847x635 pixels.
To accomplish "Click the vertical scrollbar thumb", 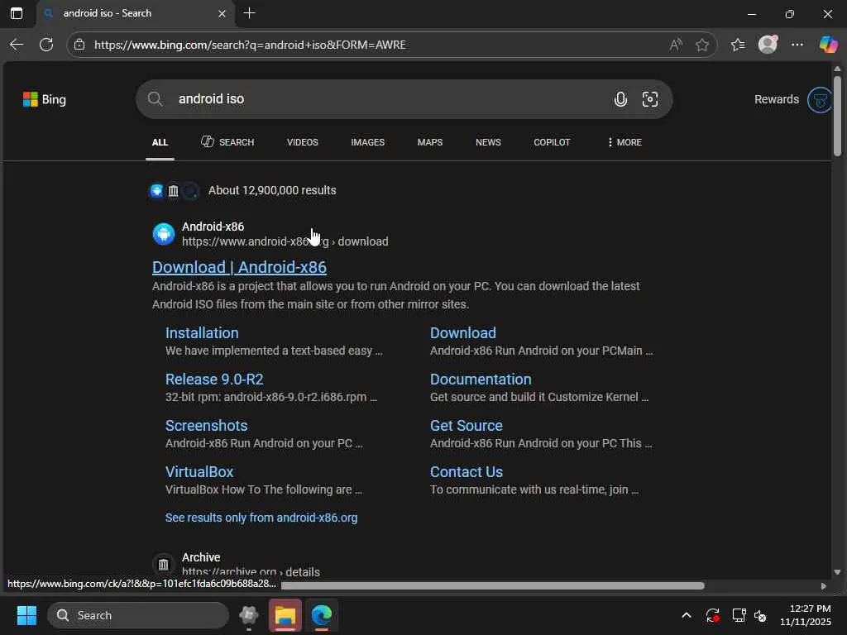I will point(837,116).
